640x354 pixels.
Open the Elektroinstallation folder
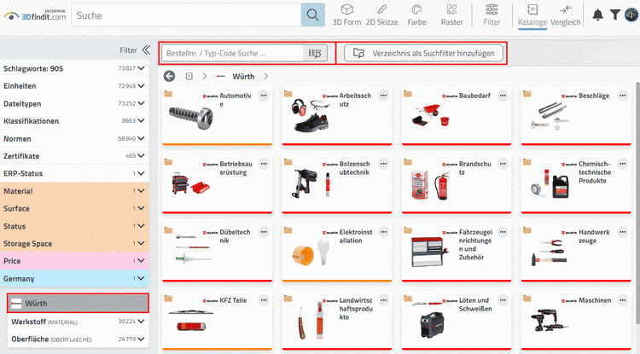337,252
